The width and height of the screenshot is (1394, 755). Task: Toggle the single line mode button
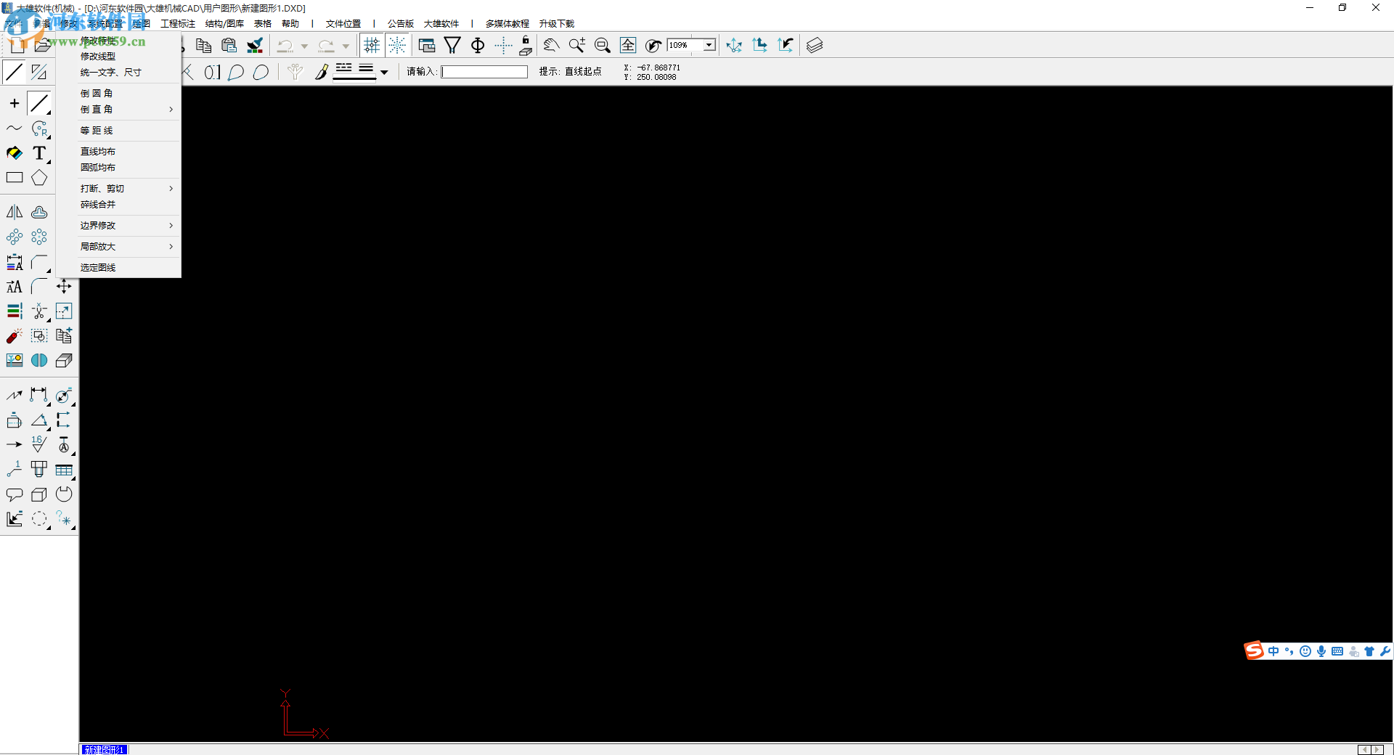(x=15, y=72)
